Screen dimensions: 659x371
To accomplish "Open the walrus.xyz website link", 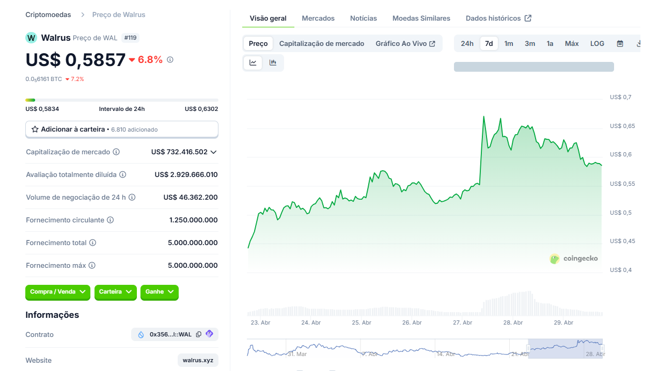I will coord(198,360).
